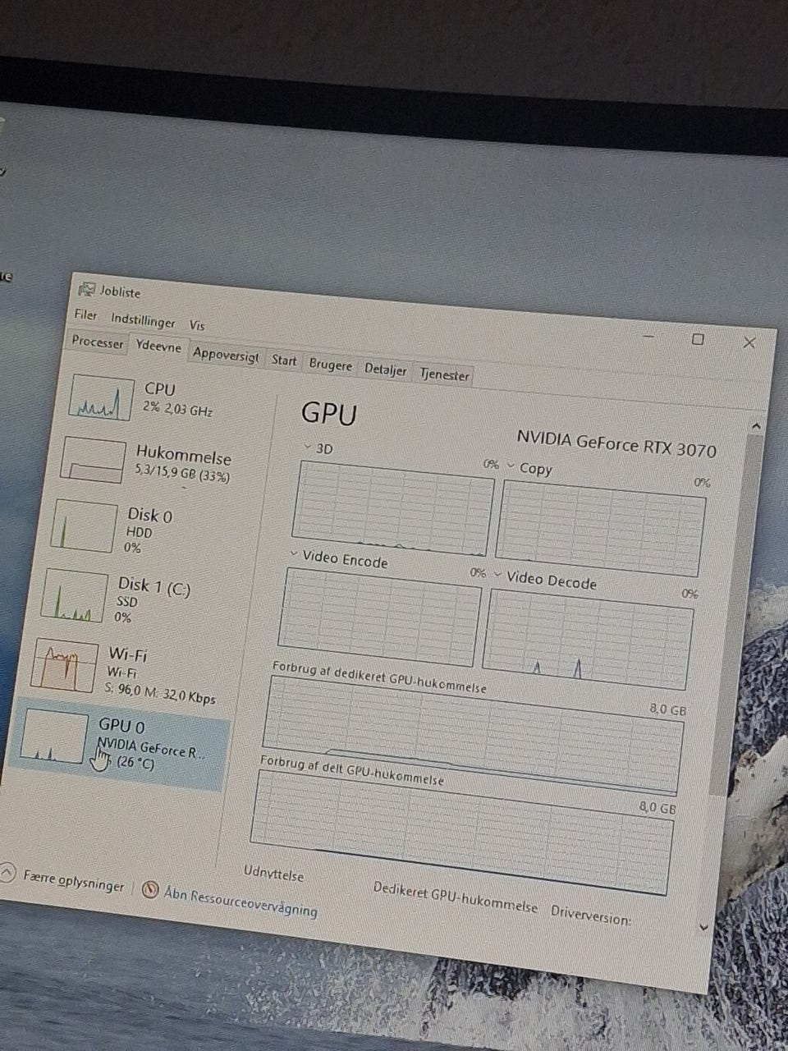
Task: Open the Detaljer tab
Action: tap(385, 370)
